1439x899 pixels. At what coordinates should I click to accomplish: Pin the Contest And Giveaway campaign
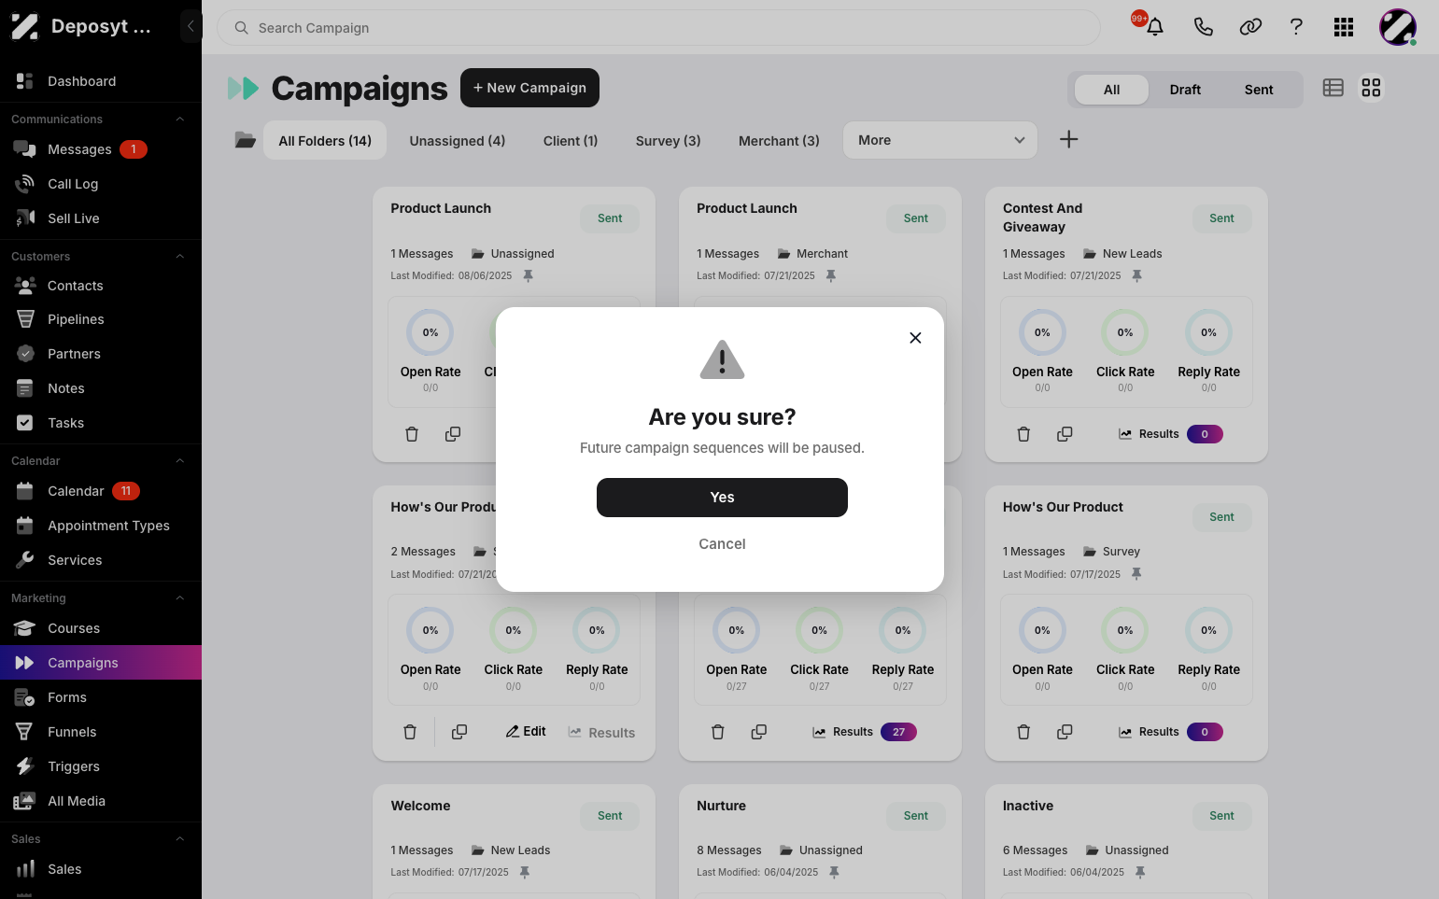[x=1136, y=276]
